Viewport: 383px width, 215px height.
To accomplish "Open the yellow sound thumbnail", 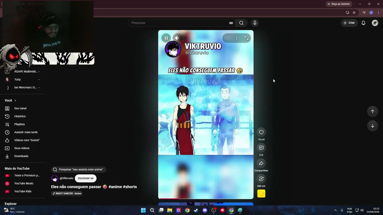I will point(261,194).
